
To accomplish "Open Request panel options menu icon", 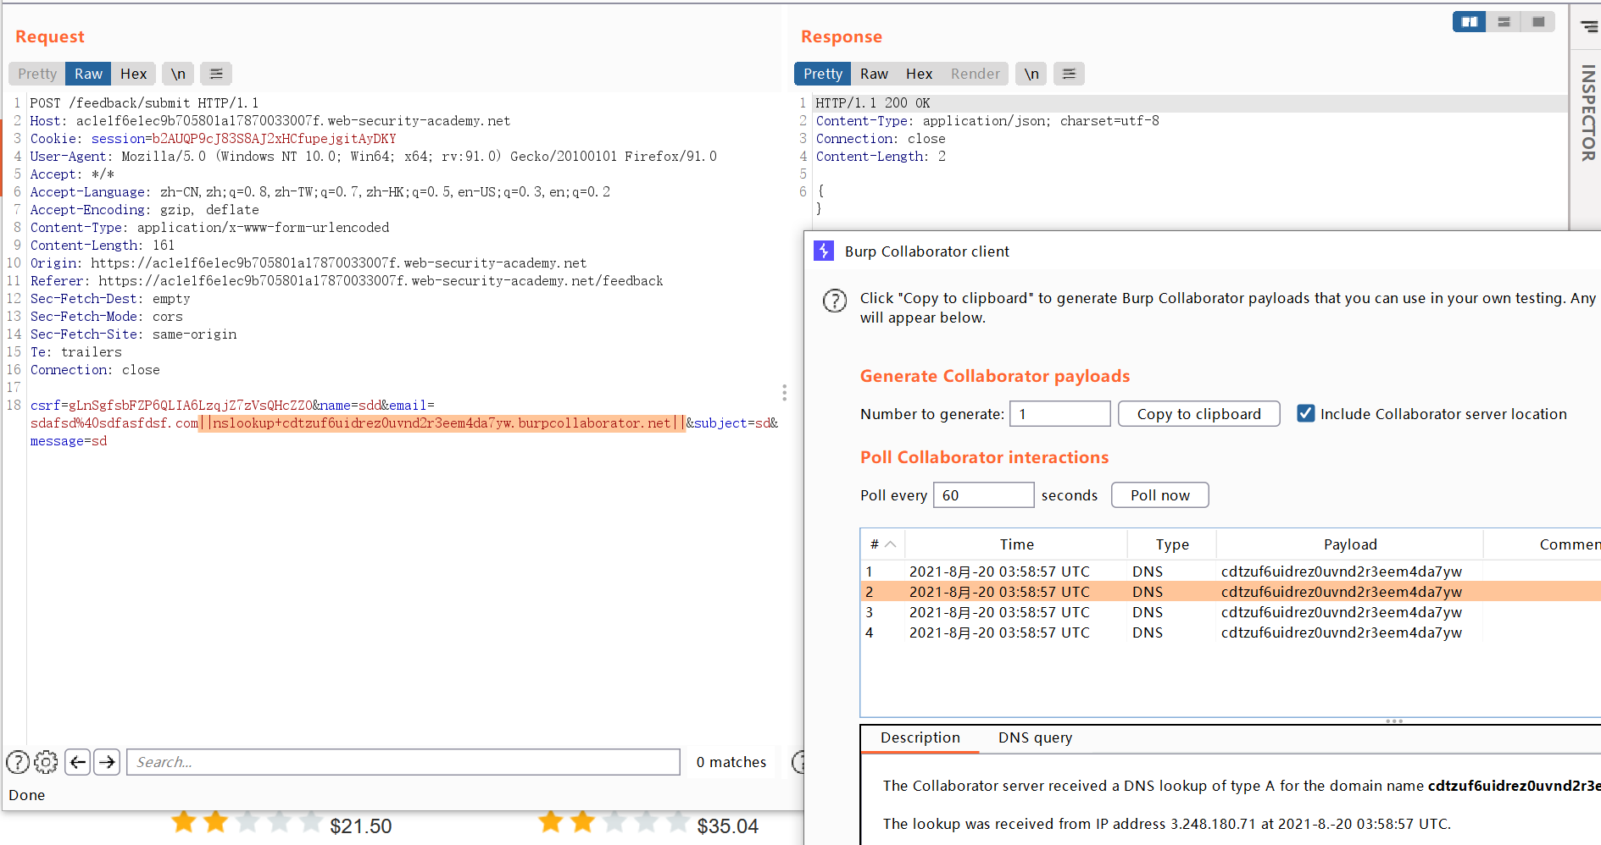I will pos(216,74).
